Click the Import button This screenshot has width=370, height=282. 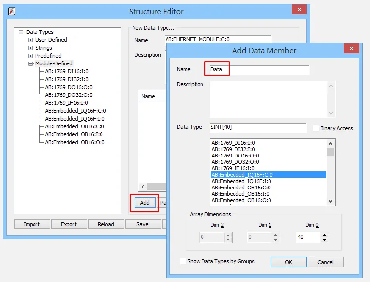pos(32,224)
